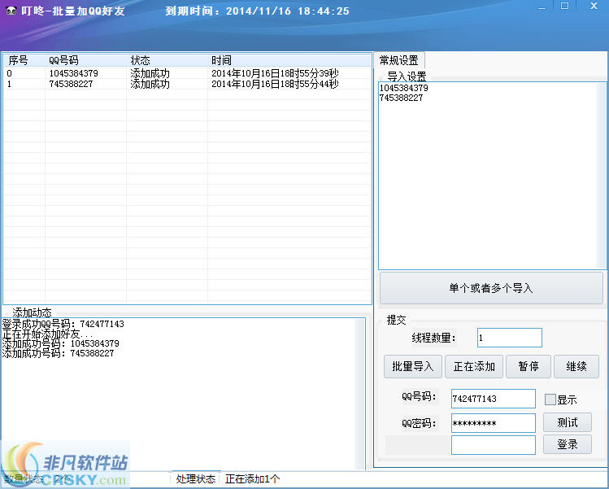Click the panda app icon in title bar

[11, 11]
